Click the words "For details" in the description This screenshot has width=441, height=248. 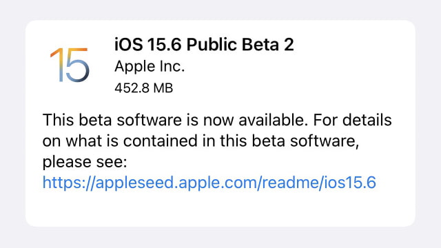[x=352, y=120]
